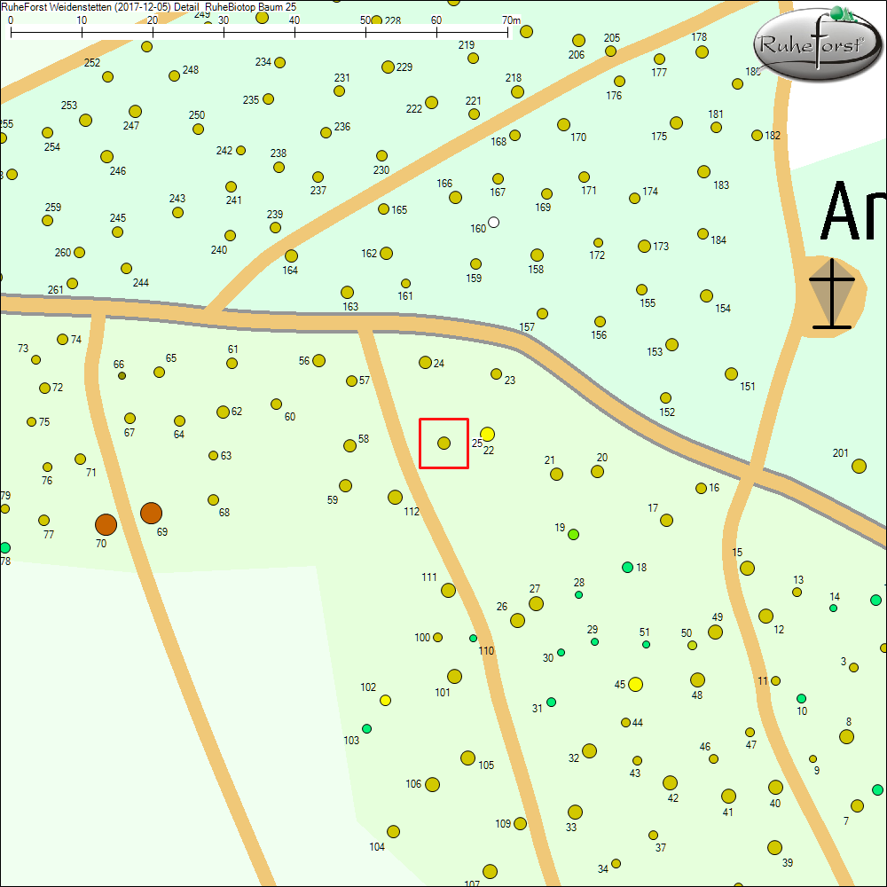Select the large orange tree marker 70
This screenshot has height=887, width=887.
tap(106, 524)
